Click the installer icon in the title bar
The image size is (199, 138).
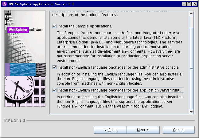point(4,4)
